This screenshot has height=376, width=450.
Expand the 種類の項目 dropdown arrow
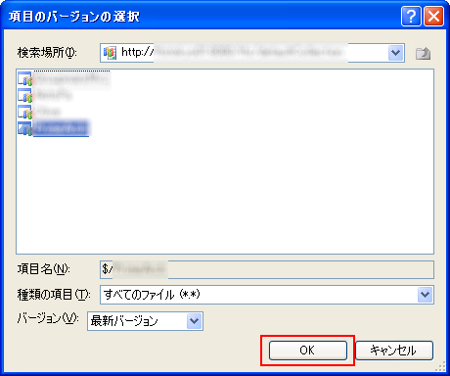(426, 295)
